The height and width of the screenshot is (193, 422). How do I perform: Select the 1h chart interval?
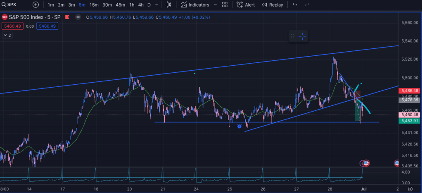(x=131, y=5)
